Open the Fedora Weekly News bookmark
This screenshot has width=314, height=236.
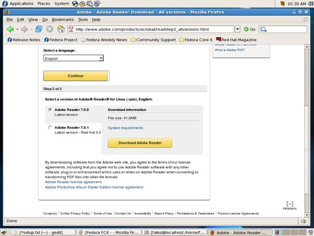pos(104,39)
